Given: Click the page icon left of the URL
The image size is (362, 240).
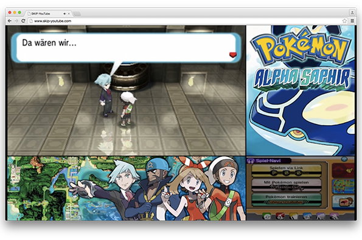Looking at the screenshot, I should [31, 21].
